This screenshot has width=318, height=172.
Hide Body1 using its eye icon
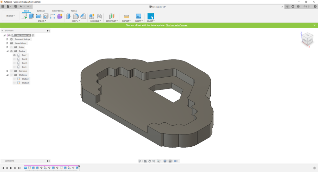[14, 55]
